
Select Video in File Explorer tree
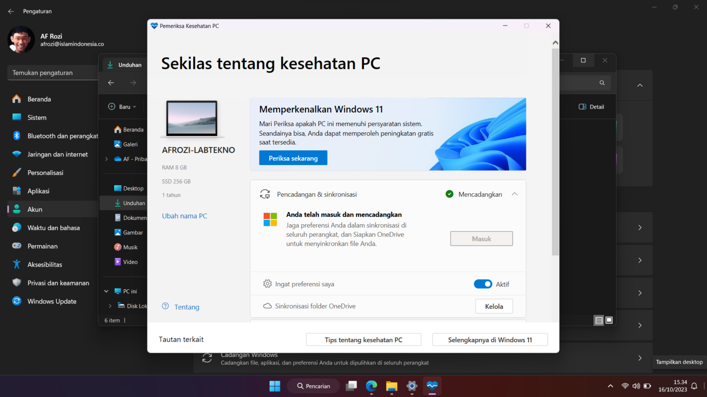126,262
